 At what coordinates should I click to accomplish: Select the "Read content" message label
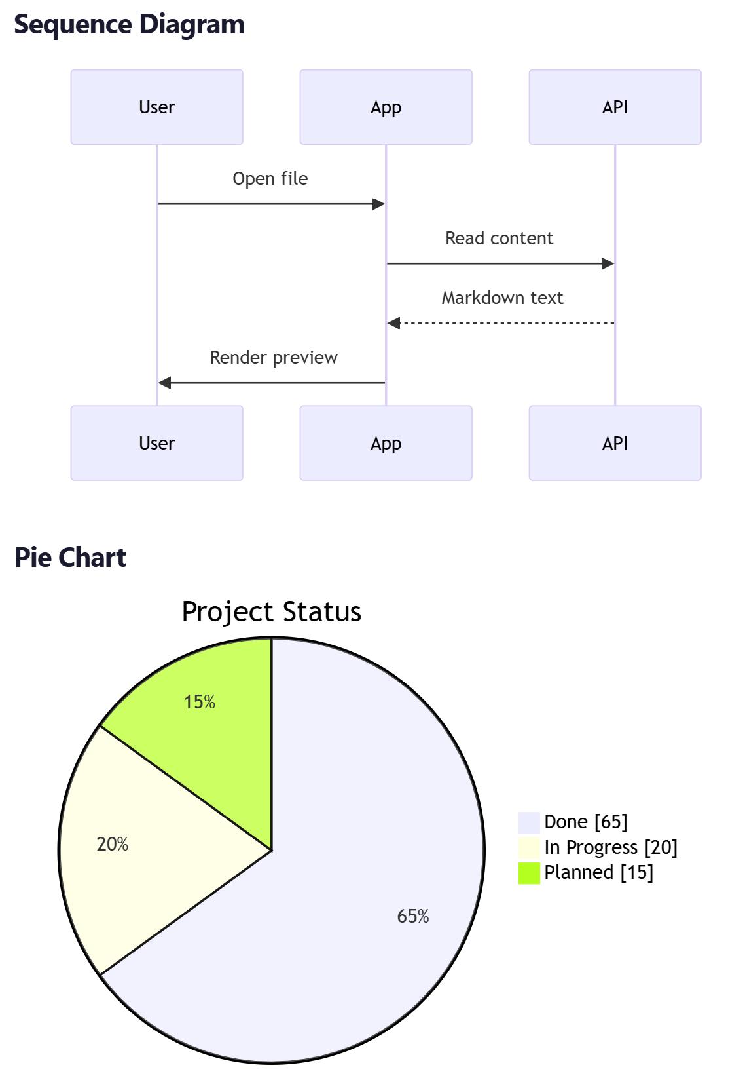pyautogui.click(x=499, y=239)
